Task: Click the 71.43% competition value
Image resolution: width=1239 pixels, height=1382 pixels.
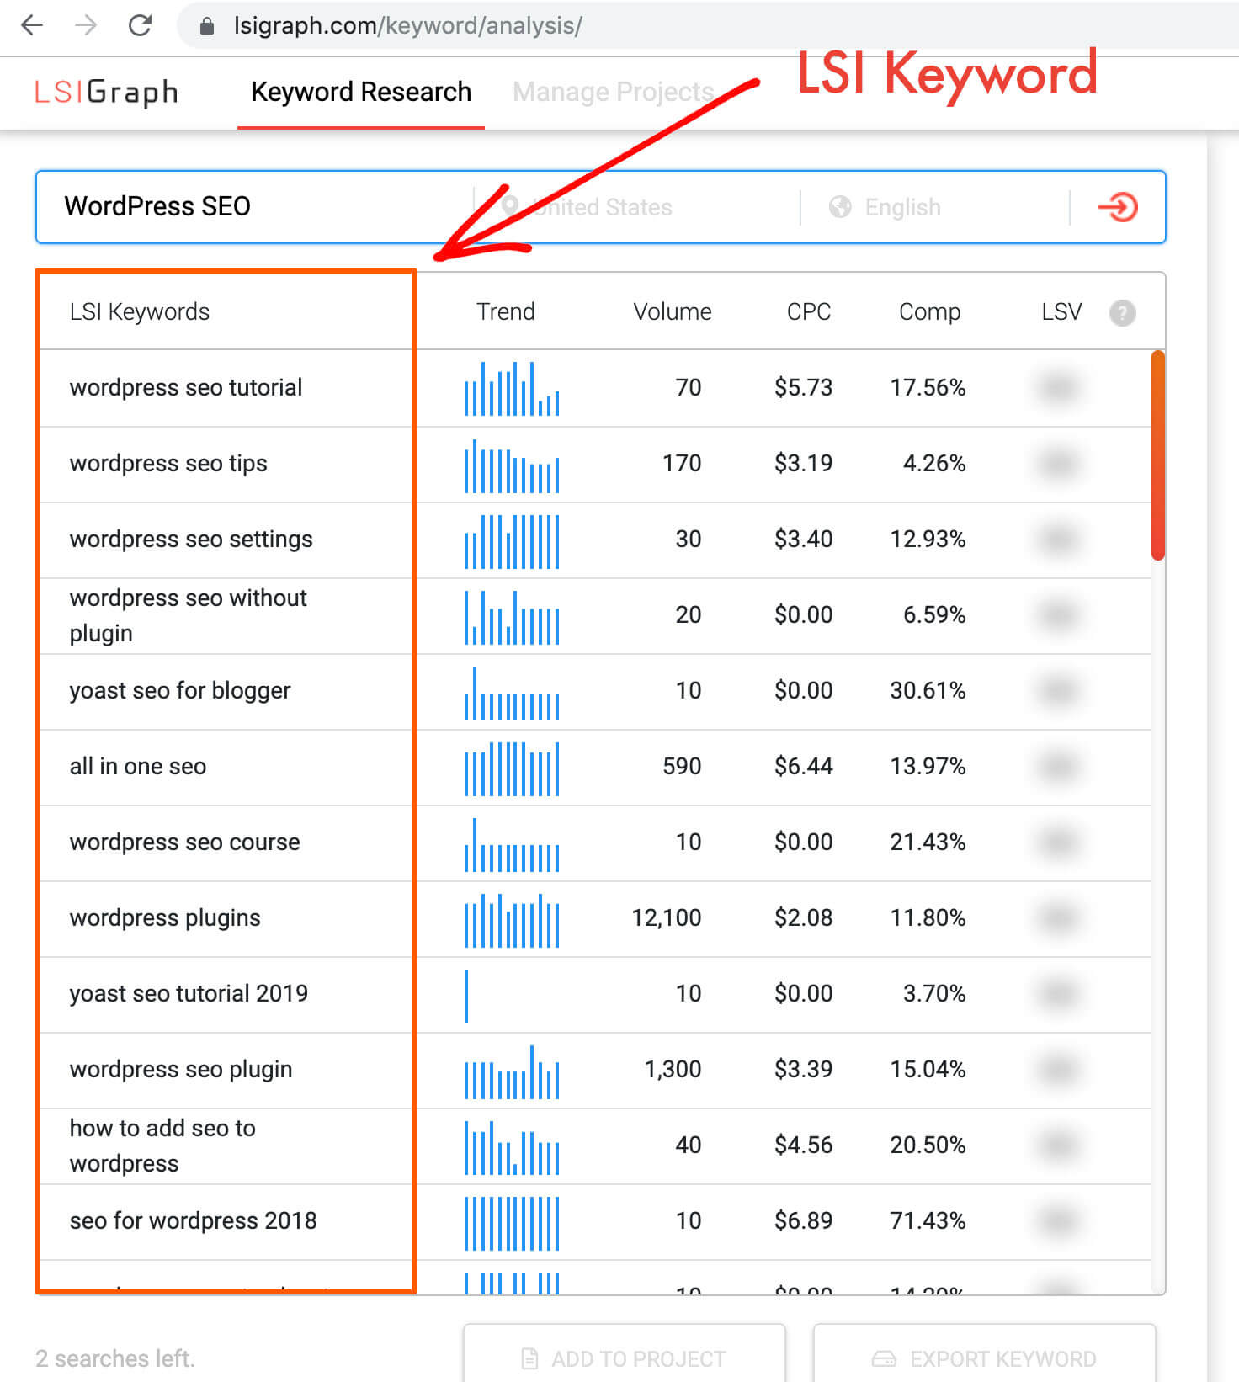Action: [x=928, y=1220]
